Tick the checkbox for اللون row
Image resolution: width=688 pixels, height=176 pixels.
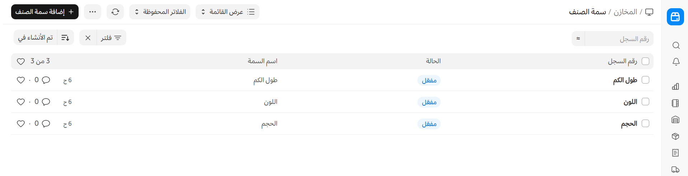point(645,102)
